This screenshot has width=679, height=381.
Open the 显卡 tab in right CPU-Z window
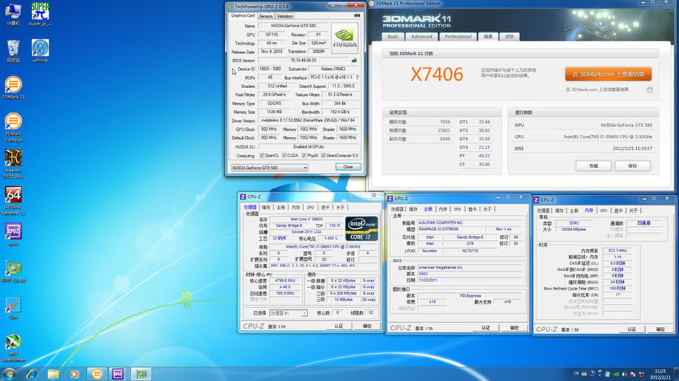[619, 211]
